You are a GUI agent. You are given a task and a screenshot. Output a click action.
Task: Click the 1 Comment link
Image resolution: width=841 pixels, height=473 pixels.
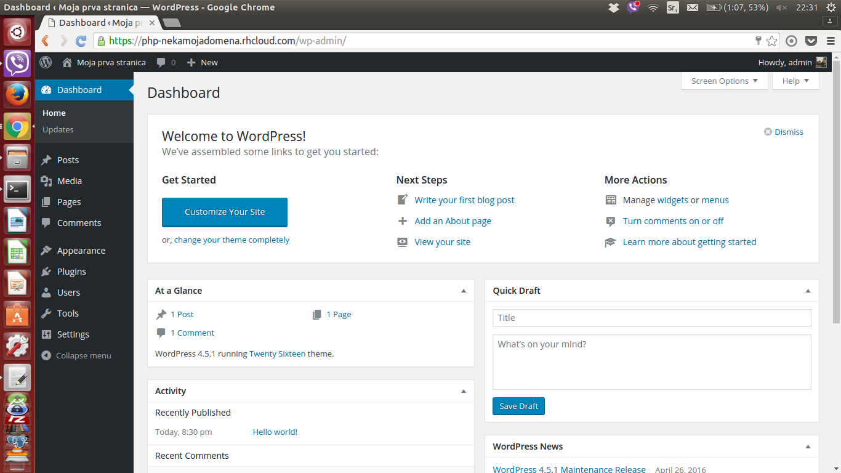coord(192,333)
